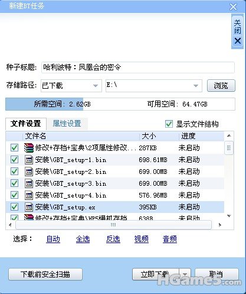246x294 pixels.
Task: Click the file icon for GBT_setup-3.bin
Action: [29, 183]
